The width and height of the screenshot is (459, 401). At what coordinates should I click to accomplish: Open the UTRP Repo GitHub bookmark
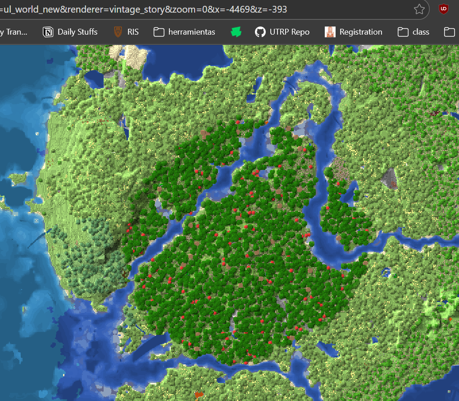click(282, 32)
